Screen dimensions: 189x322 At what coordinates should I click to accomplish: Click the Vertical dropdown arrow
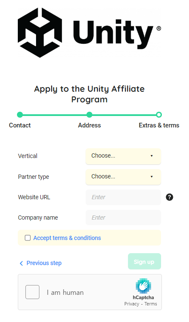click(x=152, y=156)
